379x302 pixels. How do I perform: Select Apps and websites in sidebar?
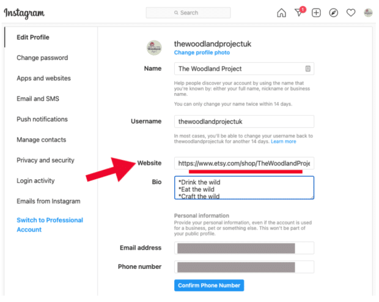43,78
